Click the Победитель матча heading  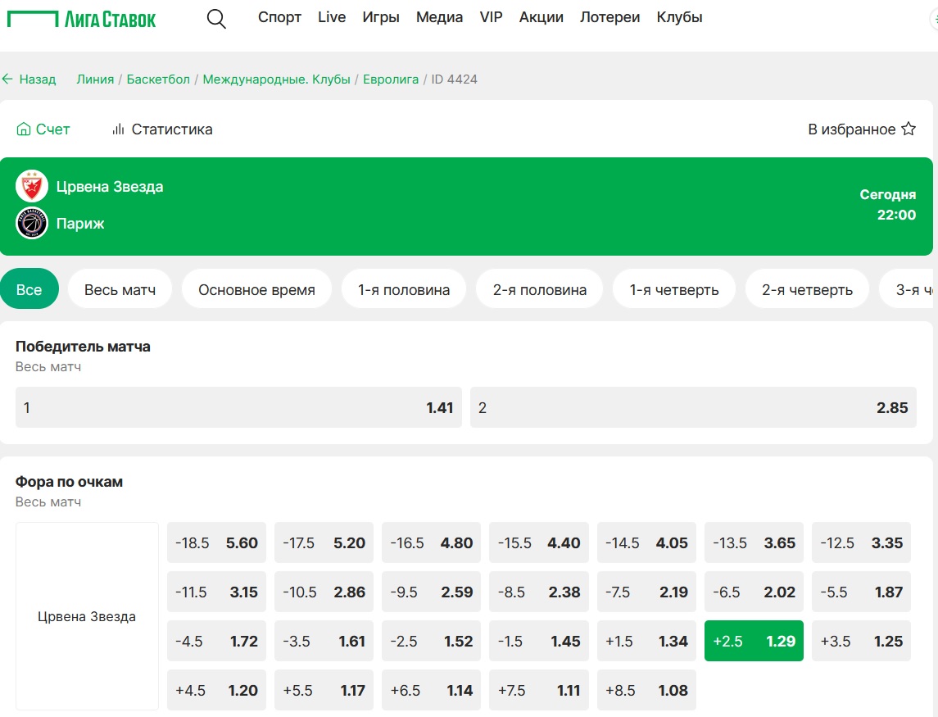pyautogui.click(x=83, y=347)
